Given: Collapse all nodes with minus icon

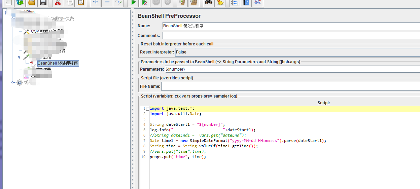Looking at the screenshot, I should pos(107,3).
